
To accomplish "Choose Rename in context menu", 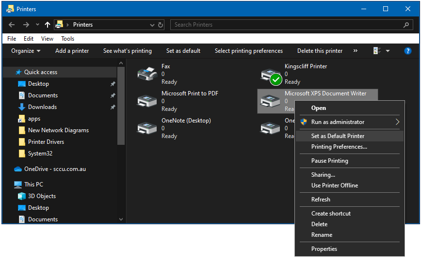I will (x=350, y=235).
